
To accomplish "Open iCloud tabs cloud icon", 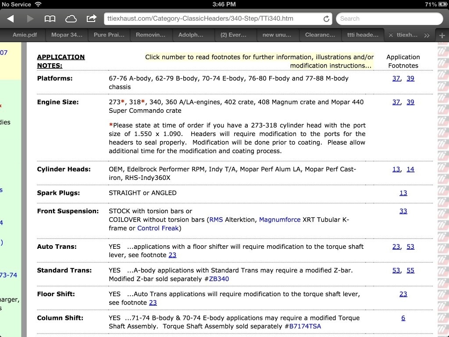I will click(x=71, y=18).
